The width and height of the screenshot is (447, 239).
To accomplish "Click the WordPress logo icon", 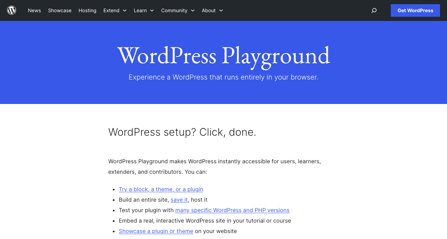I will click(x=12, y=10).
